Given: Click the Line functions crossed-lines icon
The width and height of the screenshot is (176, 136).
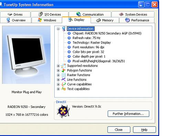Looking at the screenshot, I should [64, 79].
